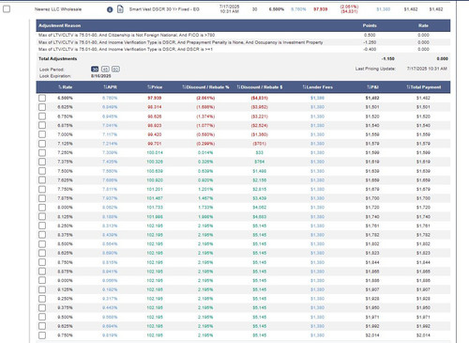Image resolution: width=469 pixels, height=343 pixels.
Task: Click the rebate amount $33
Action: click(260, 152)
